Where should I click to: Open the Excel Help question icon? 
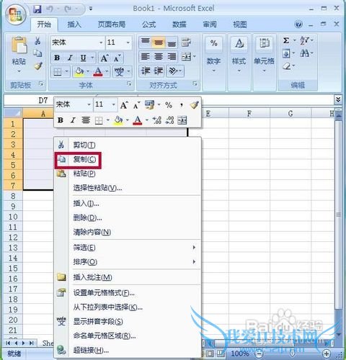tap(298, 24)
